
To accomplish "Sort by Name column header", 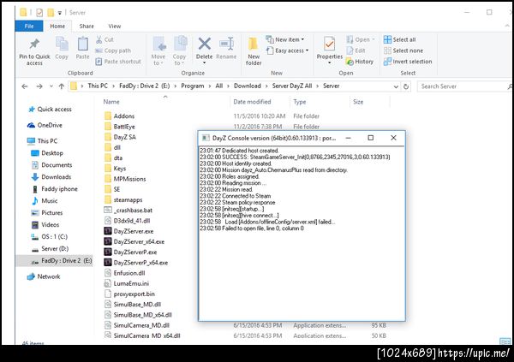I will click(x=111, y=102).
